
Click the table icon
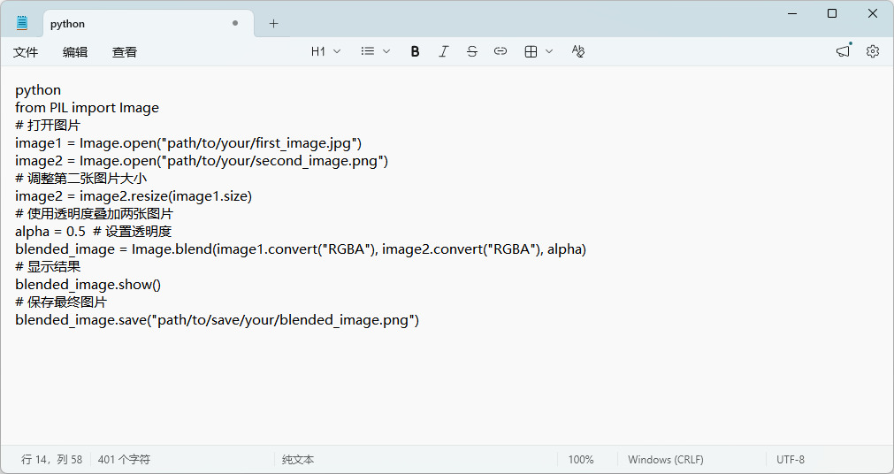point(531,51)
